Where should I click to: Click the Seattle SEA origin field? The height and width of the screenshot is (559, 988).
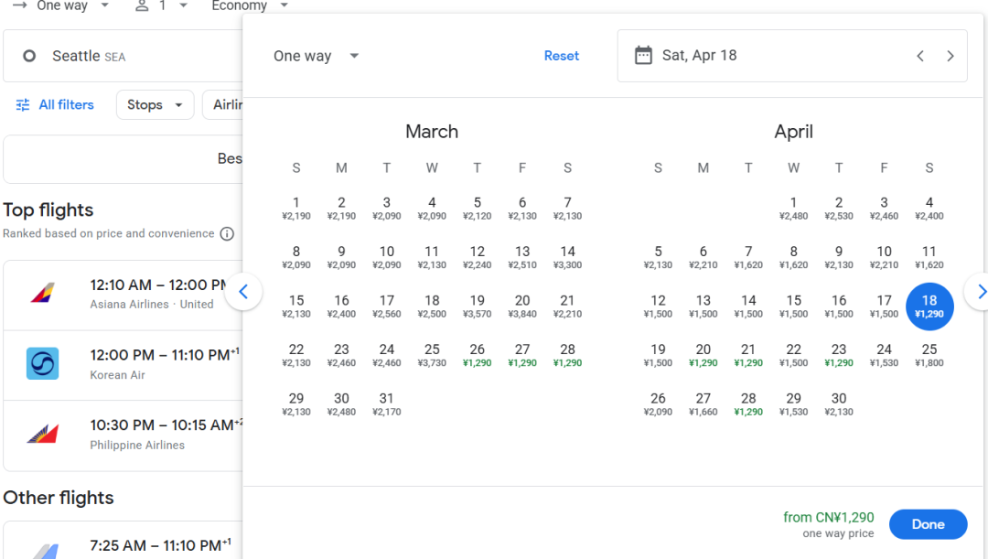(x=123, y=56)
